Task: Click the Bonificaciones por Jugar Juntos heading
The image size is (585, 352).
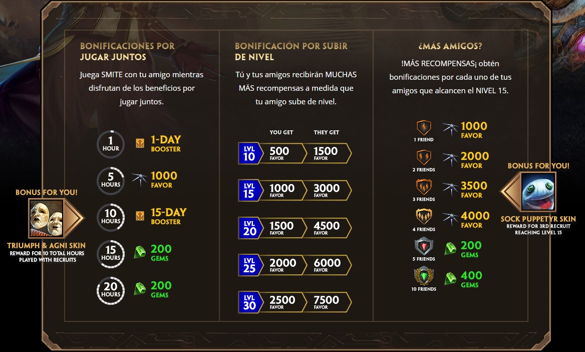Action: point(127,52)
